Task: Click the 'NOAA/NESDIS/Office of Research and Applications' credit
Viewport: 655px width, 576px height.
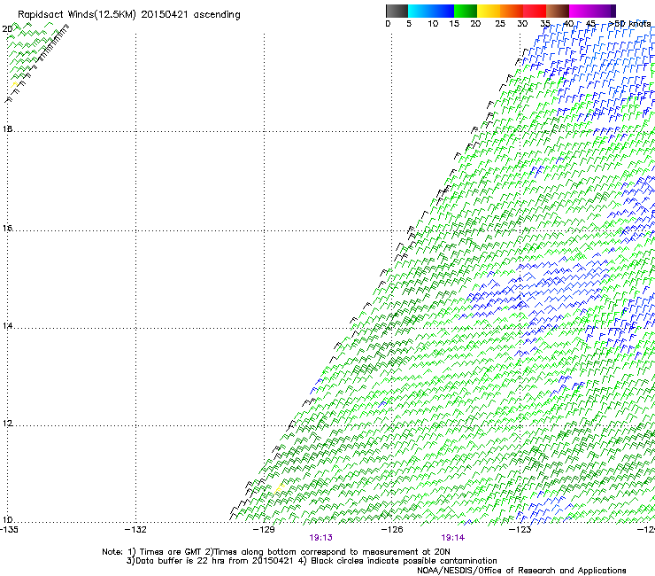Action: click(521, 571)
